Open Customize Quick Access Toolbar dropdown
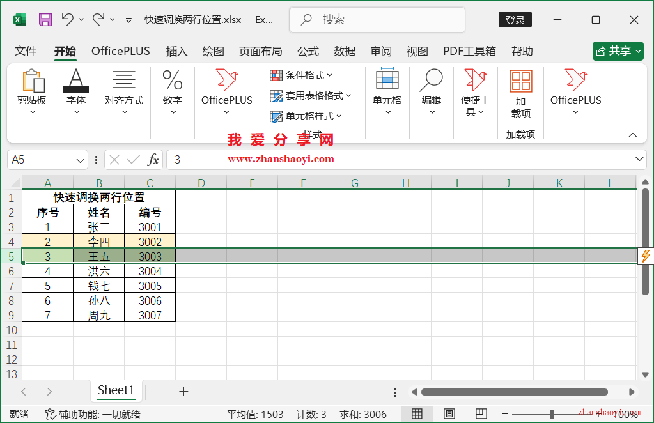 pyautogui.click(x=129, y=20)
